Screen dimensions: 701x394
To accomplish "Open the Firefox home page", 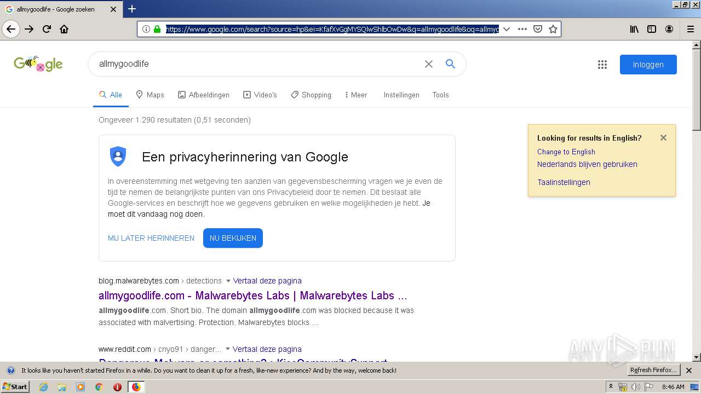I will click(x=64, y=29).
